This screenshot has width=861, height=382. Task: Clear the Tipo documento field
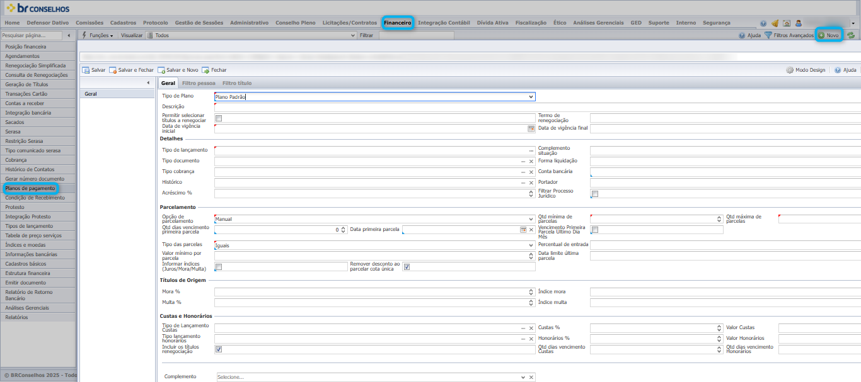coord(531,161)
